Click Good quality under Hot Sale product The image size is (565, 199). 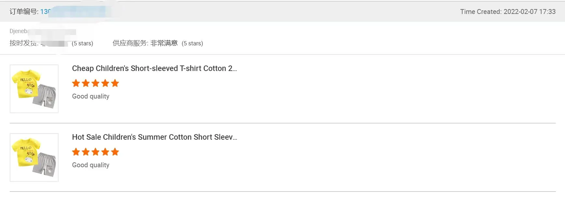[x=90, y=165]
